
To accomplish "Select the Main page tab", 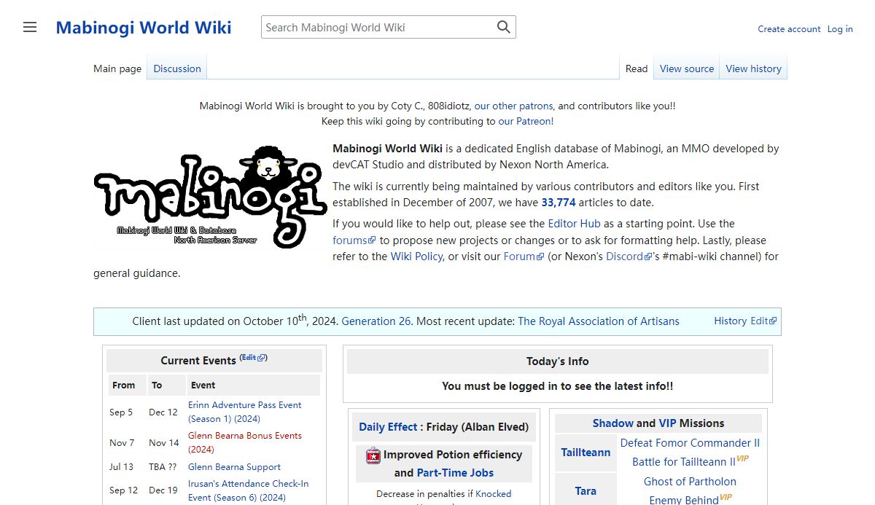I will pyautogui.click(x=117, y=68).
